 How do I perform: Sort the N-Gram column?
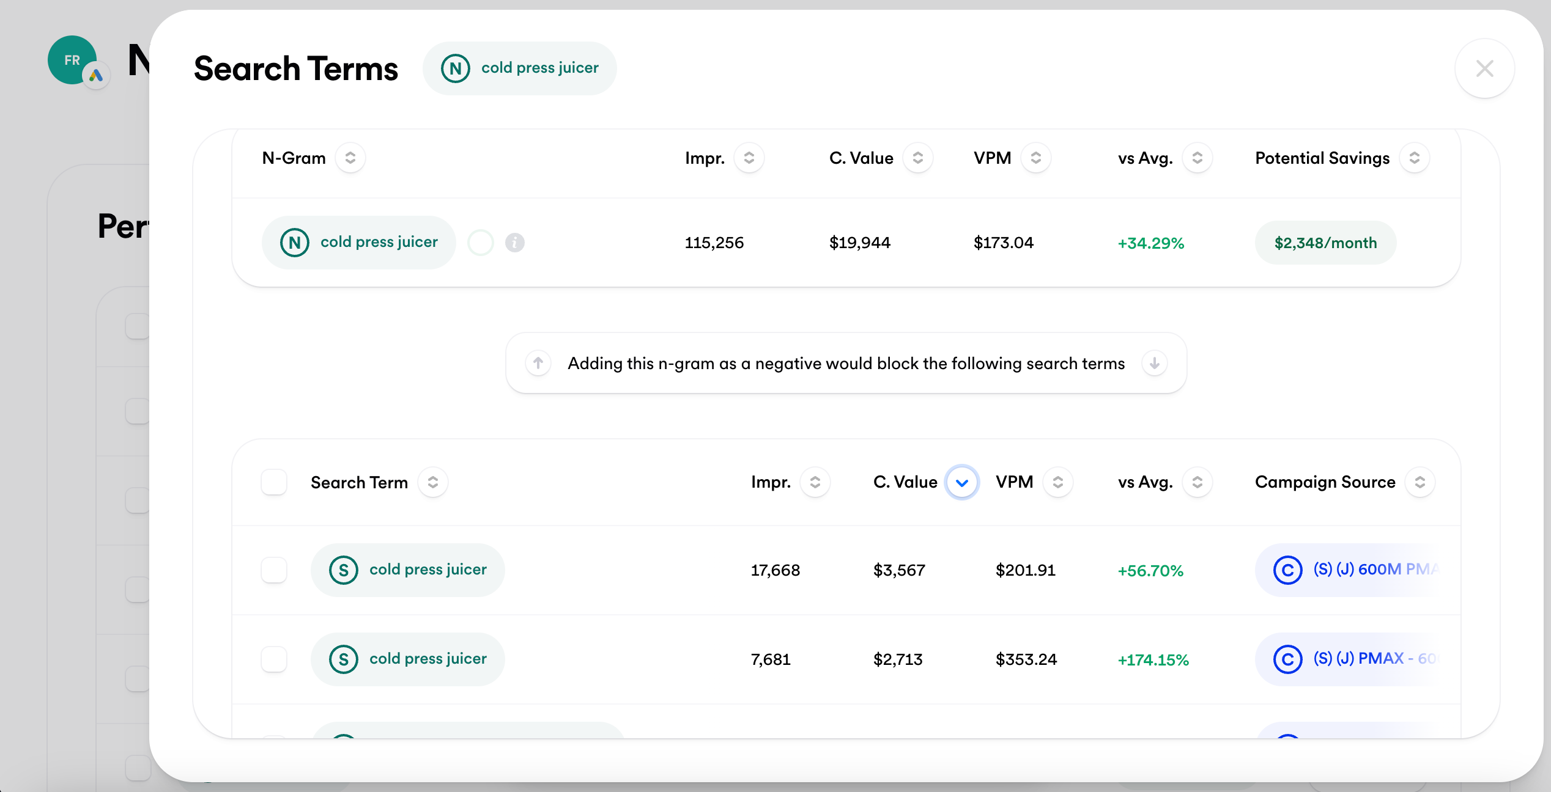tap(350, 158)
